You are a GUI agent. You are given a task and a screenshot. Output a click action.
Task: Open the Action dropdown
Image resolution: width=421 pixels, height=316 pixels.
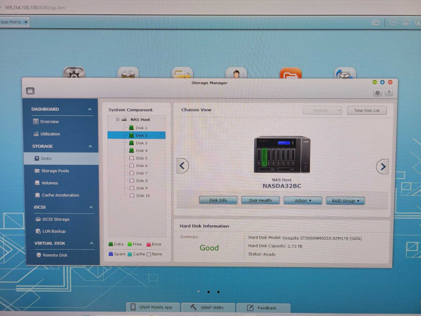tap(303, 201)
